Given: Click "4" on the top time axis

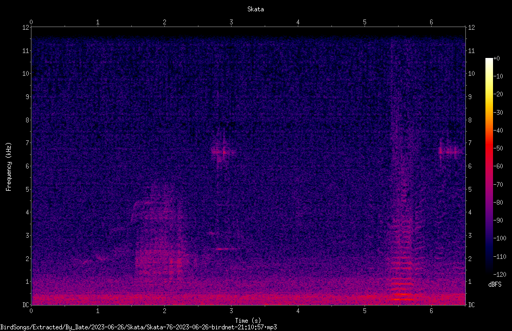Looking at the screenshot, I should coord(298,22).
